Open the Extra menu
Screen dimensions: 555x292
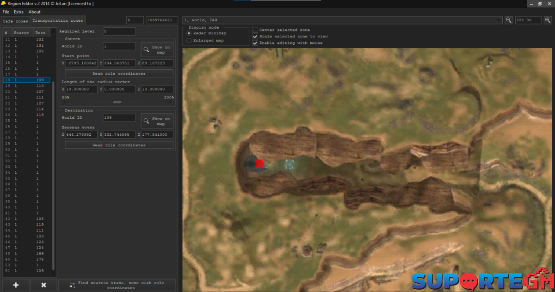coord(18,12)
